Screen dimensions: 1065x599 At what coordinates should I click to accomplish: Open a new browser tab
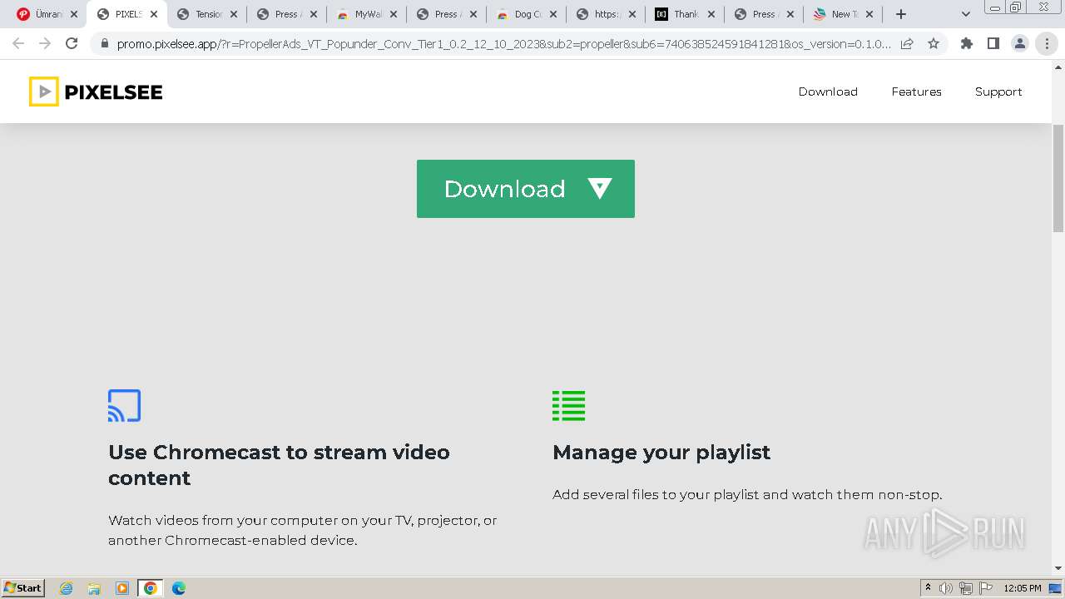(x=901, y=14)
